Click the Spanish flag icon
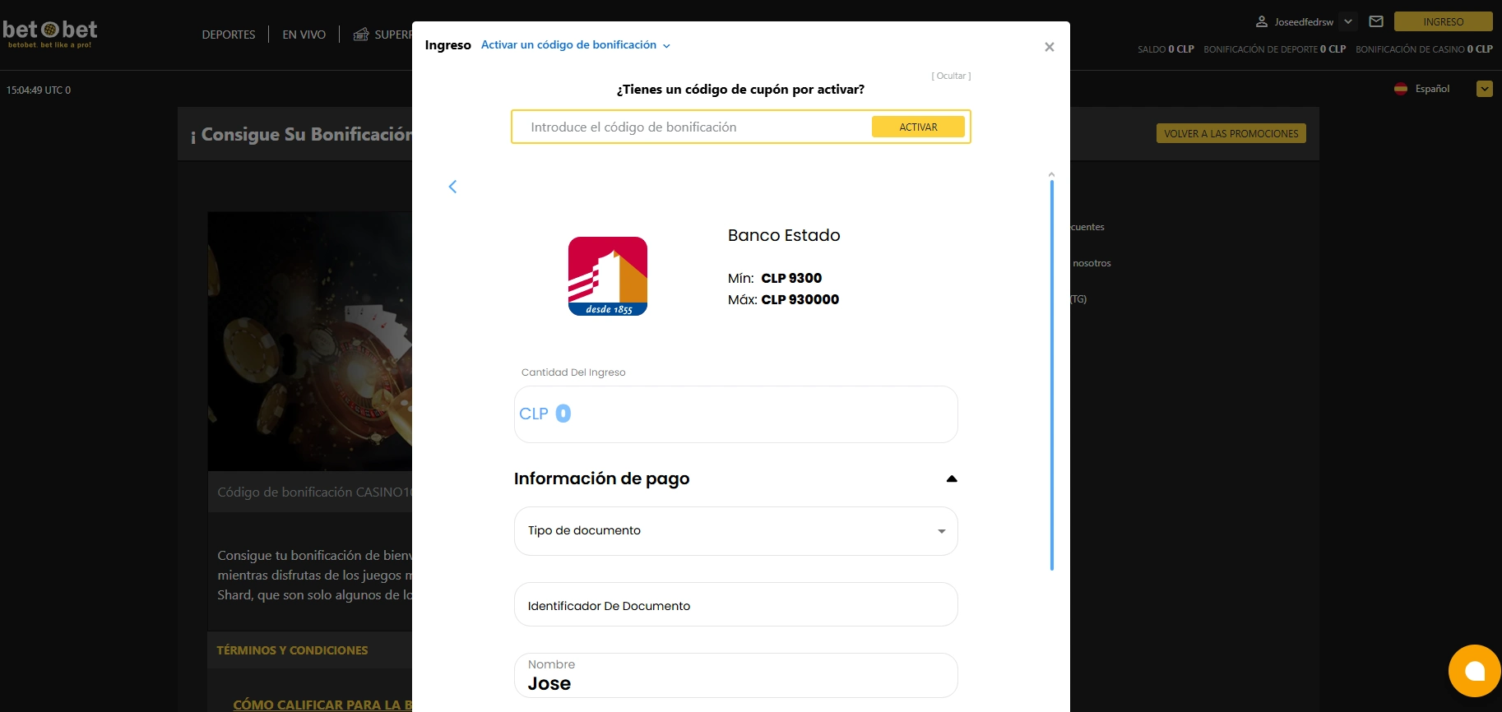1502x712 pixels. coord(1400,89)
